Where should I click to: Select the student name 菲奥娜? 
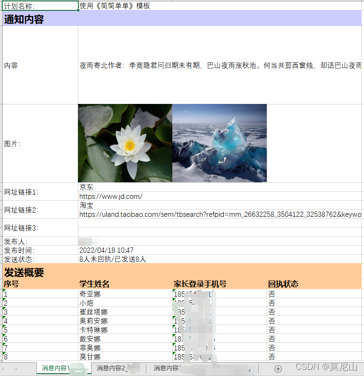click(x=125, y=348)
